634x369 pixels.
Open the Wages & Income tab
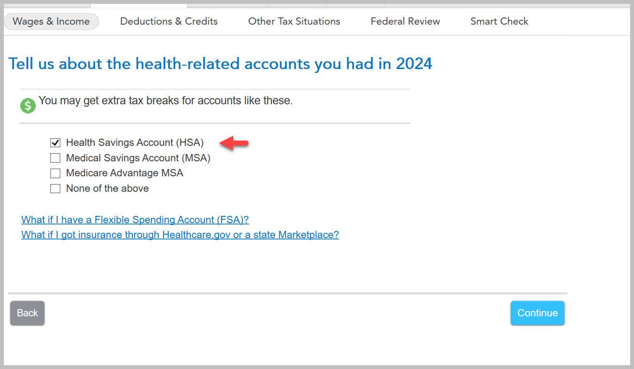(51, 21)
